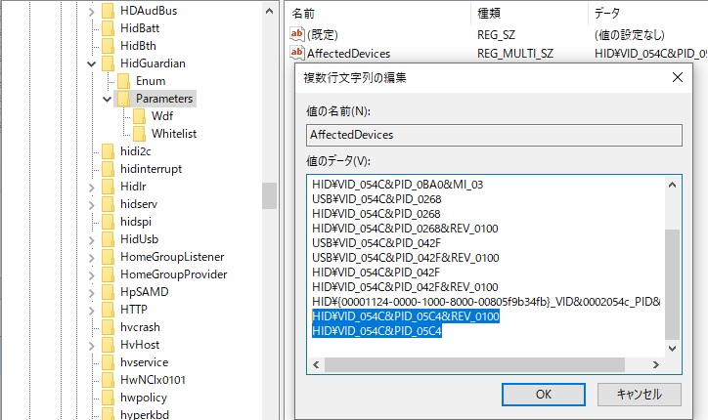The width and height of the screenshot is (708, 420).
Task: Expand the HidUsb tree node
Action: (x=91, y=239)
